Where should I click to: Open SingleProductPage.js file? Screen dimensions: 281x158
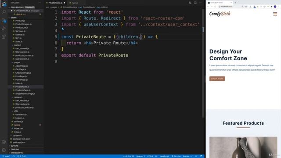[x=25, y=93]
